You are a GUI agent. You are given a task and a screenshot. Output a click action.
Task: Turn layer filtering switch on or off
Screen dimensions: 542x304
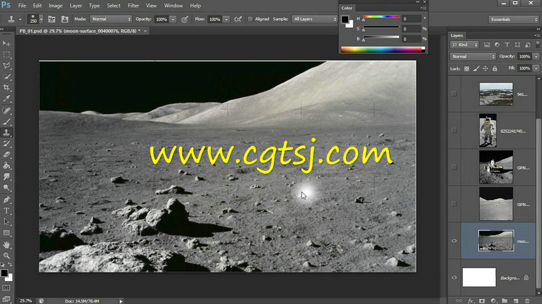[x=537, y=45]
